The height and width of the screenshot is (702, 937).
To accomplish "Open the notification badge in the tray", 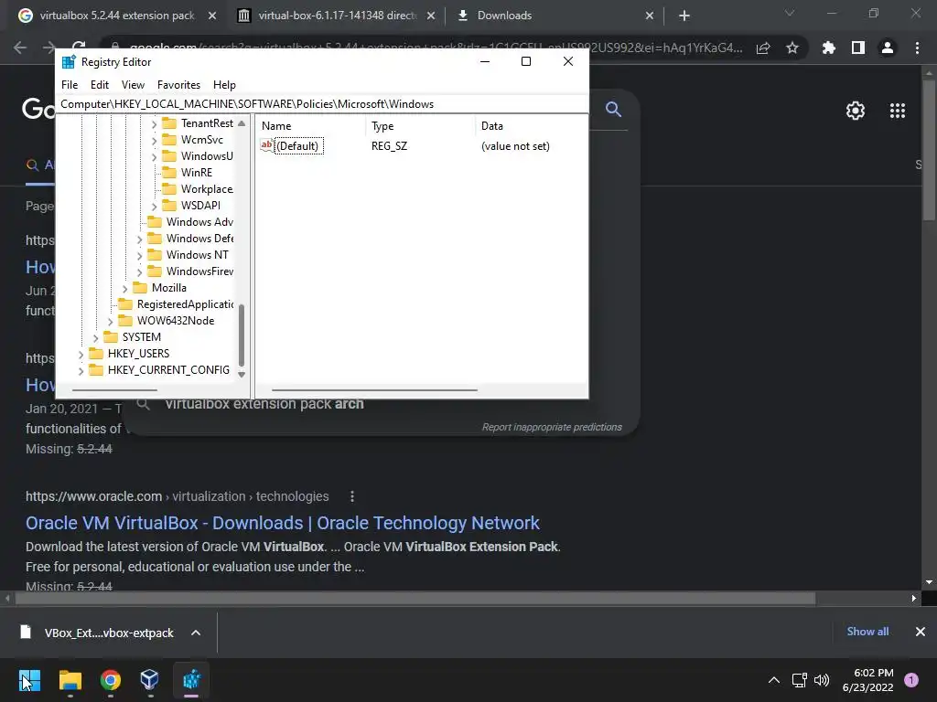I will 911,679.
